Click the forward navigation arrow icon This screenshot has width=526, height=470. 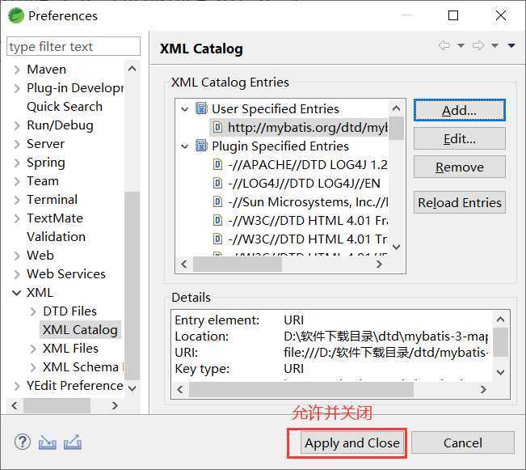[x=478, y=46]
